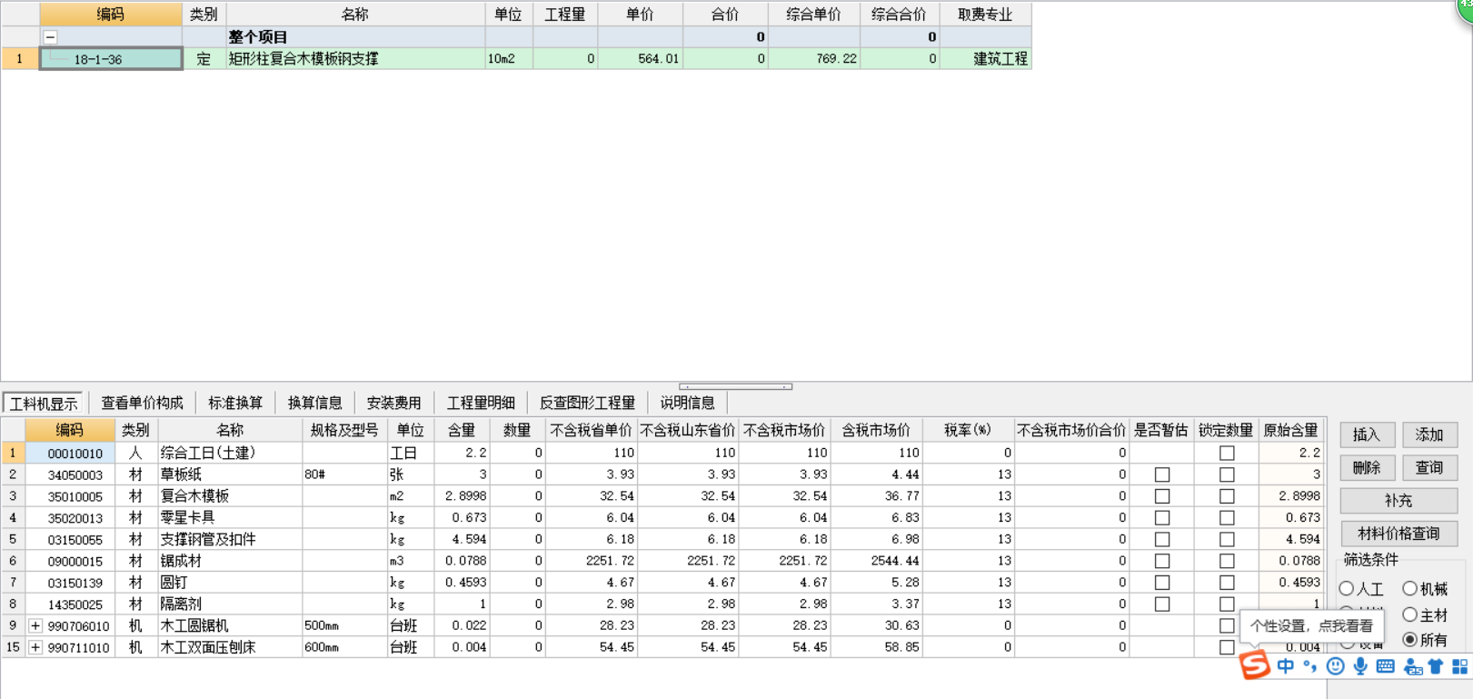Select code cell 00010010
Image resolution: width=1473 pixels, height=699 pixels.
[70, 453]
